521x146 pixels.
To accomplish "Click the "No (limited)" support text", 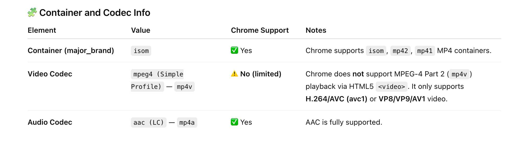I will (x=260, y=74).
